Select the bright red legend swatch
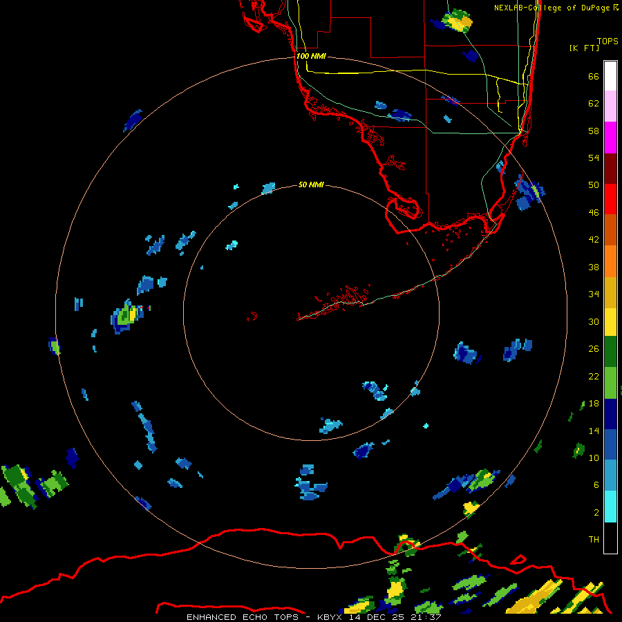The height and width of the screenshot is (622, 622). pyautogui.click(x=610, y=199)
